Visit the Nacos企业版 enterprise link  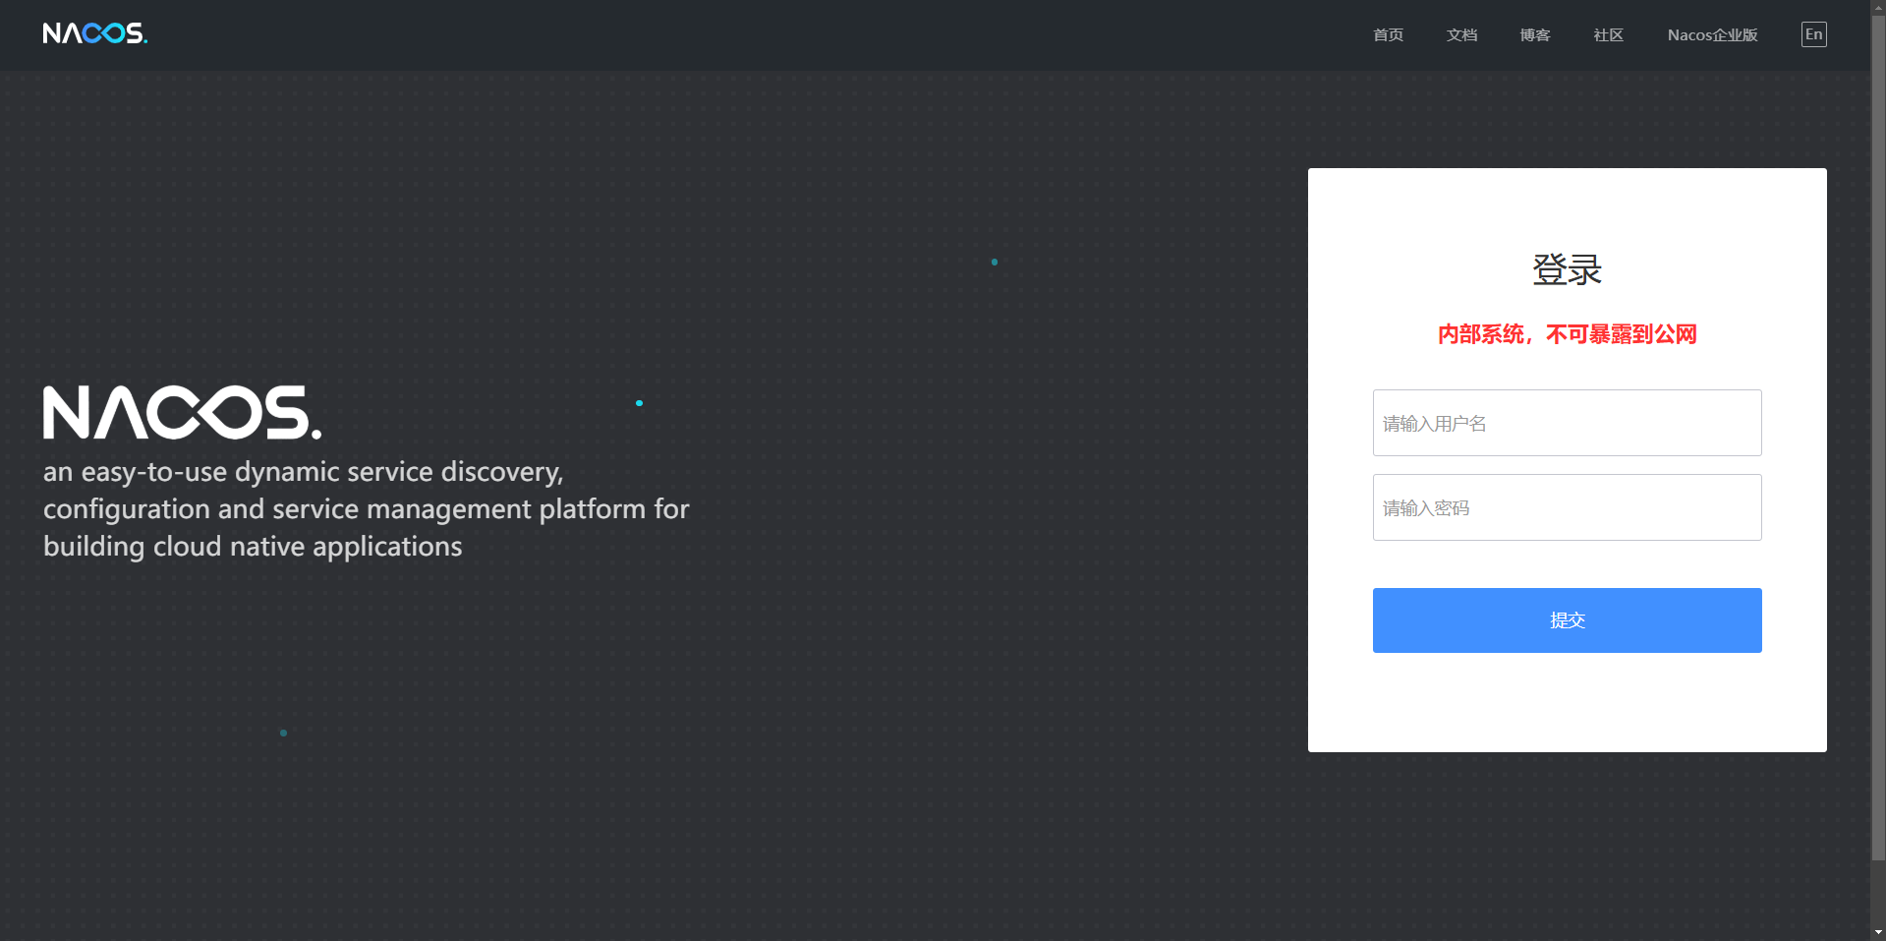pyautogui.click(x=1712, y=35)
